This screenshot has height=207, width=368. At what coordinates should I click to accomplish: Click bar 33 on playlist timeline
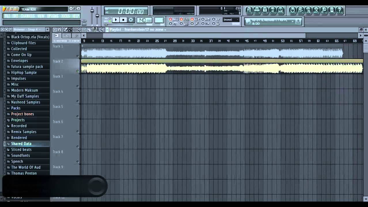click(x=193, y=41)
